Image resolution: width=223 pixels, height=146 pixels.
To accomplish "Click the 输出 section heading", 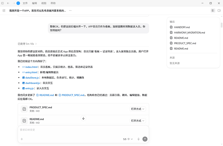I will pos(172,22).
